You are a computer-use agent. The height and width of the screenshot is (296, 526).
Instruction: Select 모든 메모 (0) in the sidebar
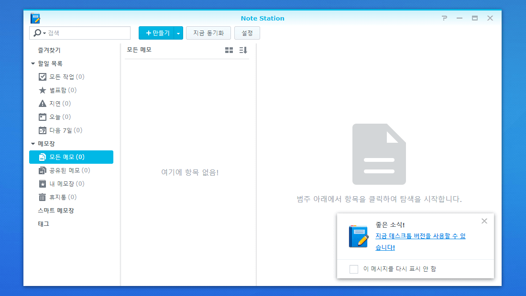pos(71,157)
